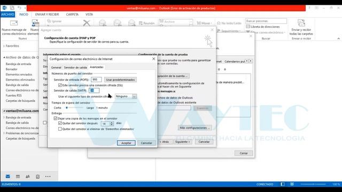Click the Reunión ribbon command

[146, 23]
